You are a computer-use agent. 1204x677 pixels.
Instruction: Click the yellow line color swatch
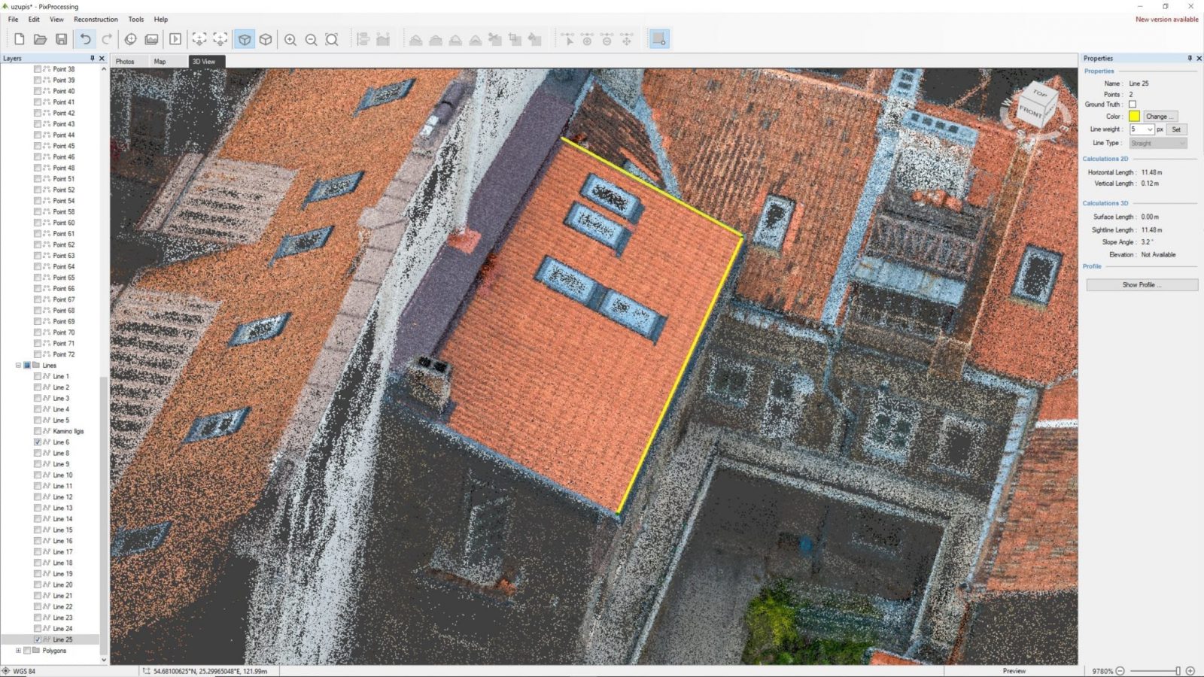pyautogui.click(x=1134, y=116)
